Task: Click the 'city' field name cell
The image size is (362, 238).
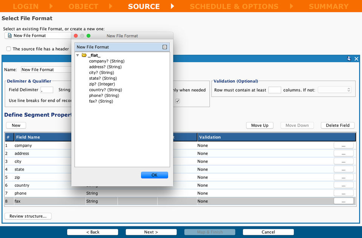Action: (18, 161)
